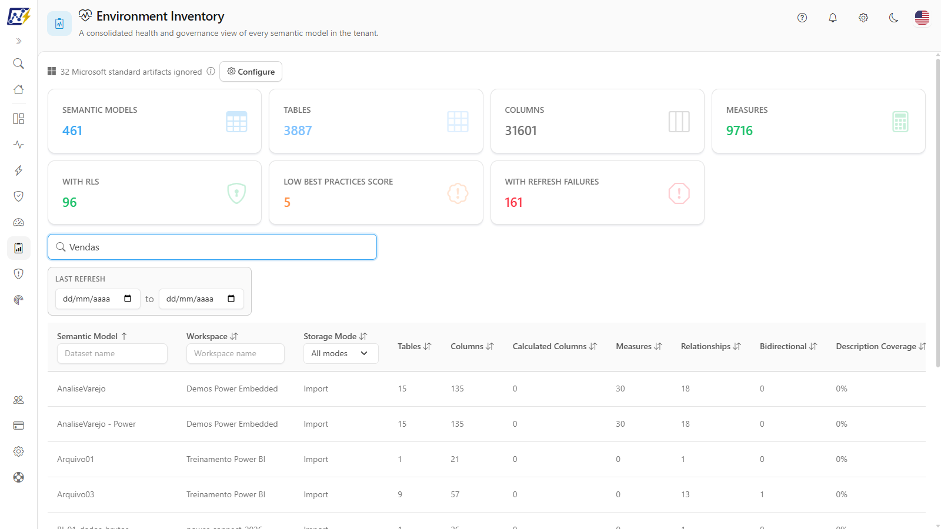The height and width of the screenshot is (529, 941).
Task: Sort by Calculated Columns header
Action: [555, 346]
